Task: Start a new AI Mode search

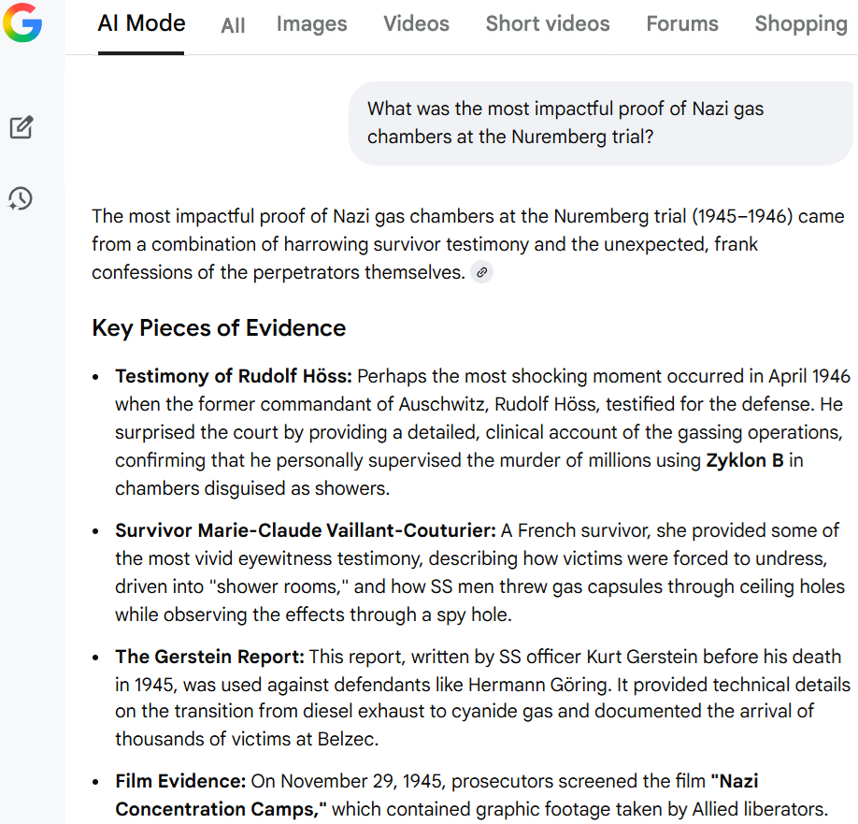Action: point(21,127)
